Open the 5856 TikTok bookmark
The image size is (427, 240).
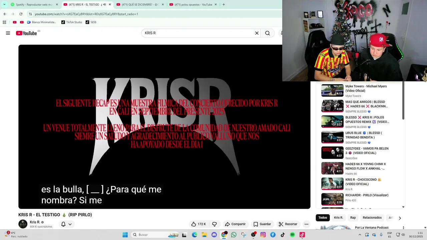click(x=91, y=22)
